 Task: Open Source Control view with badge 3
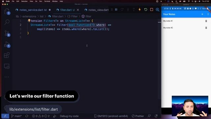[7, 33]
